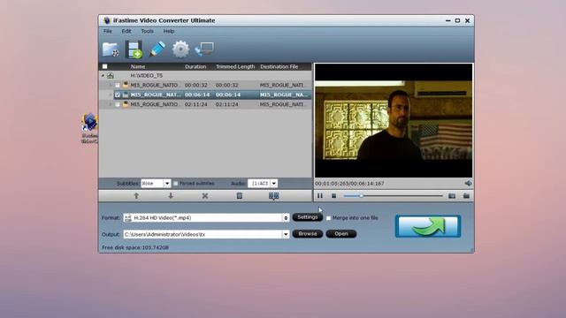
Task: Open the Format dropdown list
Action: (286, 218)
